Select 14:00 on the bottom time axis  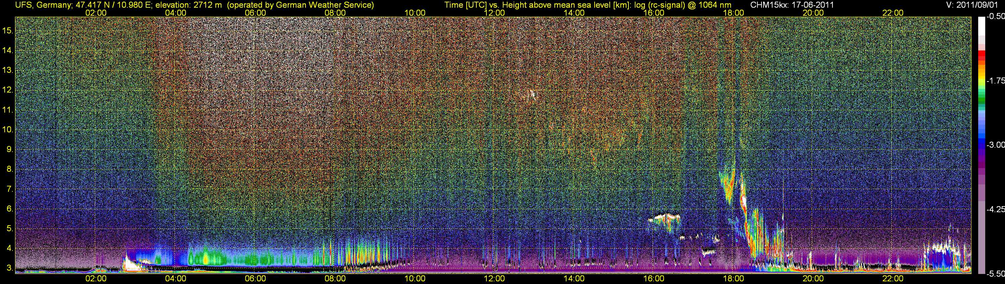click(574, 279)
